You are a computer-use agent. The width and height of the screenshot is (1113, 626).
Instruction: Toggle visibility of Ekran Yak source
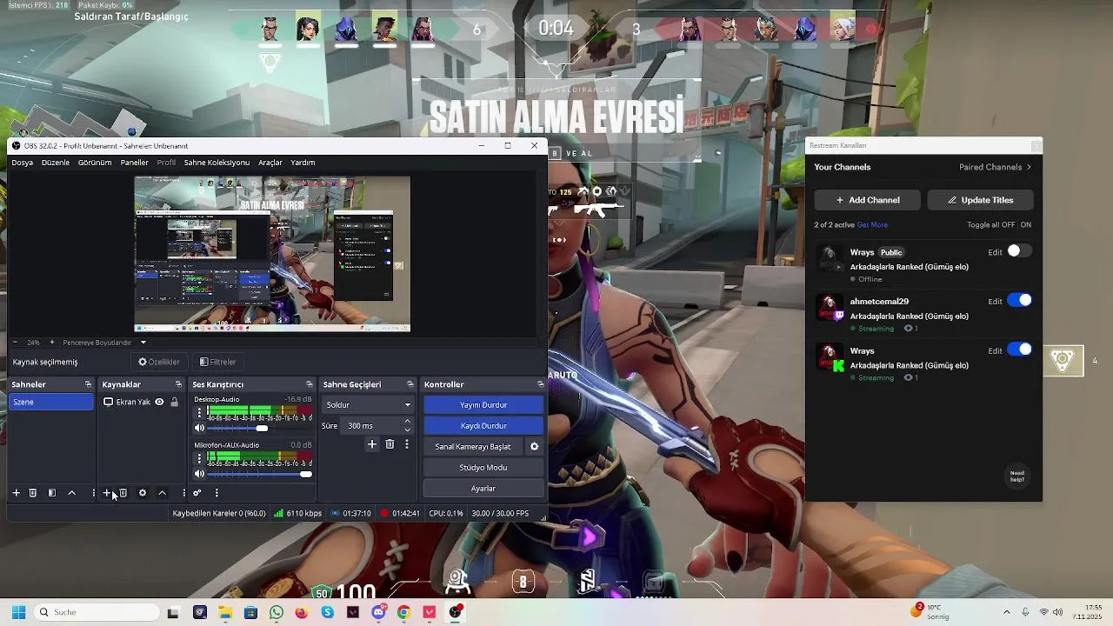(x=159, y=402)
